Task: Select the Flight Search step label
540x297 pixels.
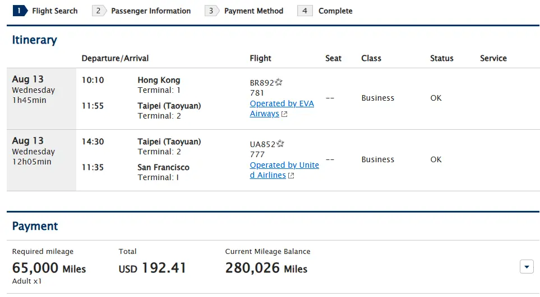Action: coord(55,11)
